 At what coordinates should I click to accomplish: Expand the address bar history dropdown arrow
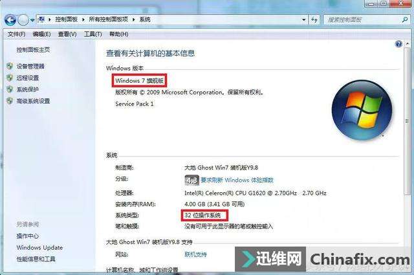tap(303, 19)
